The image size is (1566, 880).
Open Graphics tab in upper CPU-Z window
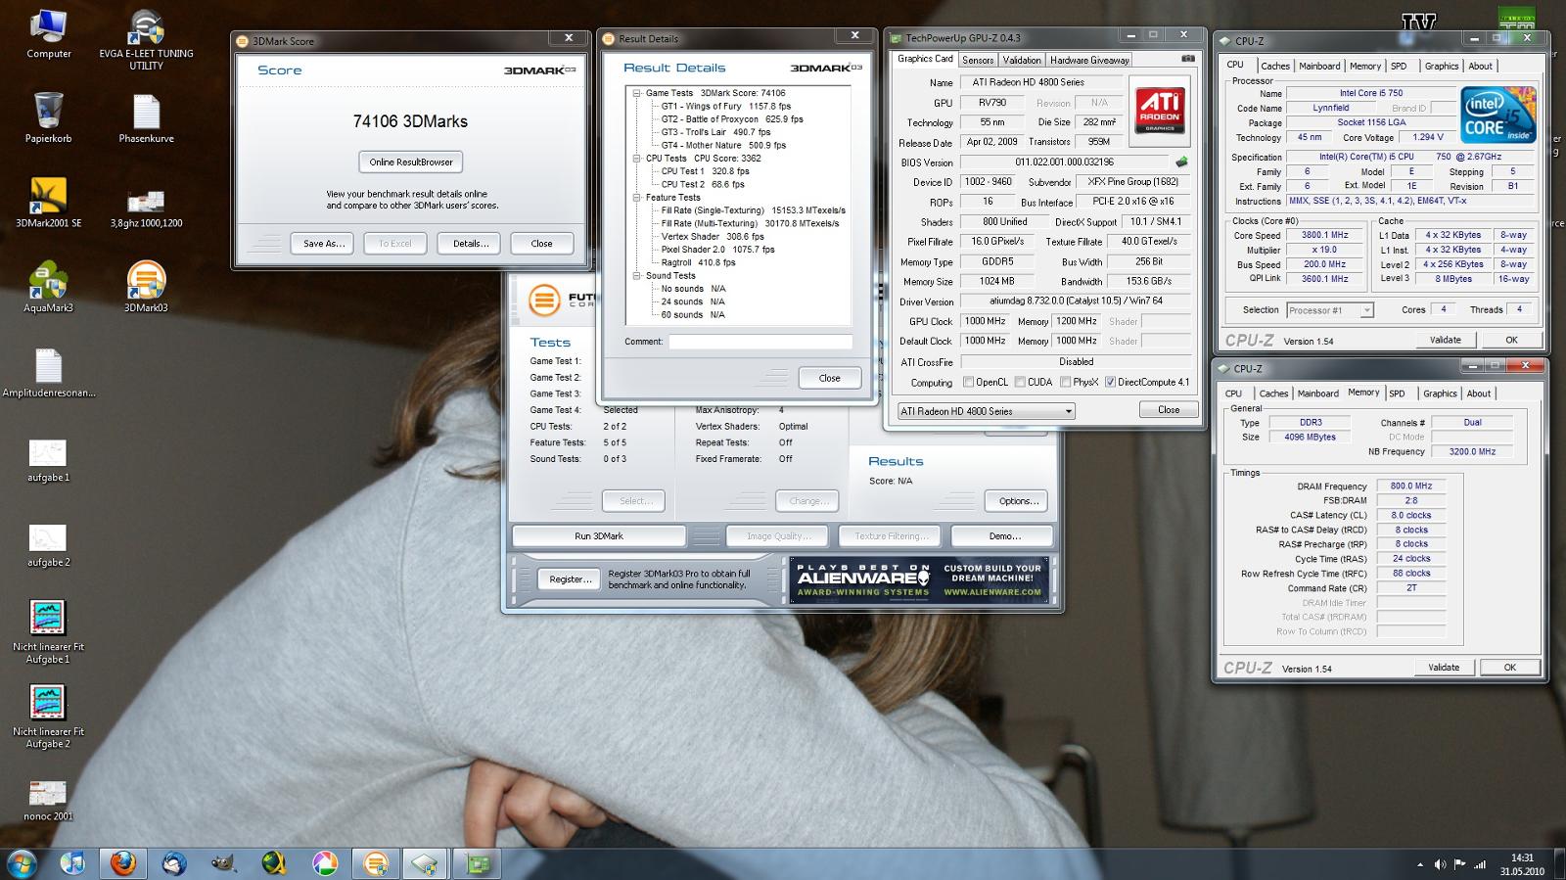coord(1441,66)
